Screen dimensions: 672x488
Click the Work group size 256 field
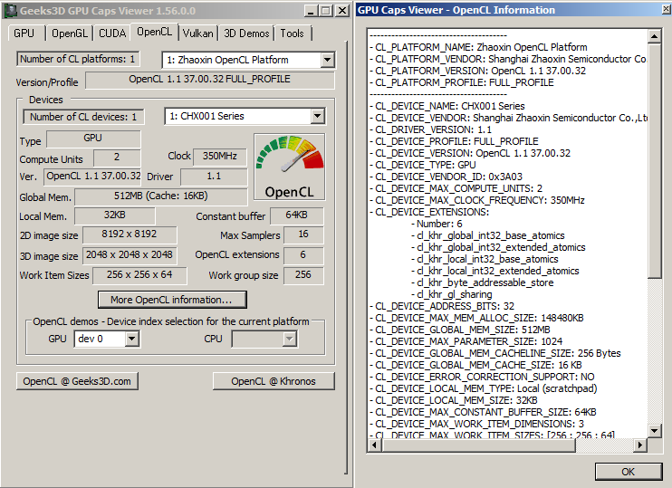[x=303, y=275]
